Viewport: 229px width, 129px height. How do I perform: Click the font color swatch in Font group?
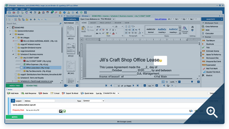[x=113, y=33]
